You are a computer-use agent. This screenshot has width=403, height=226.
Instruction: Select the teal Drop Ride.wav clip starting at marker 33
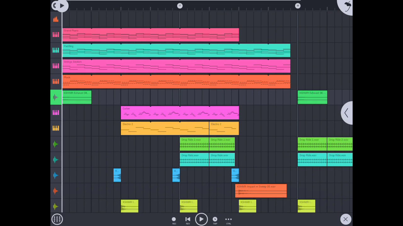click(x=312, y=159)
